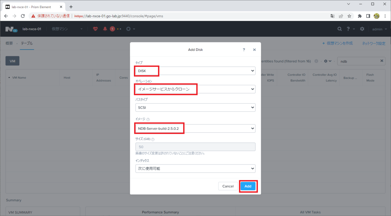The width and height of the screenshot is (391, 216).
Task: Click the Add button in dialog
Action: pyautogui.click(x=248, y=186)
